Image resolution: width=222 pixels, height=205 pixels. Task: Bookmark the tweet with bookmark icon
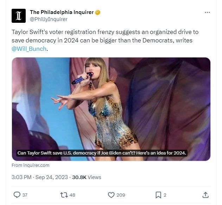[158, 195]
